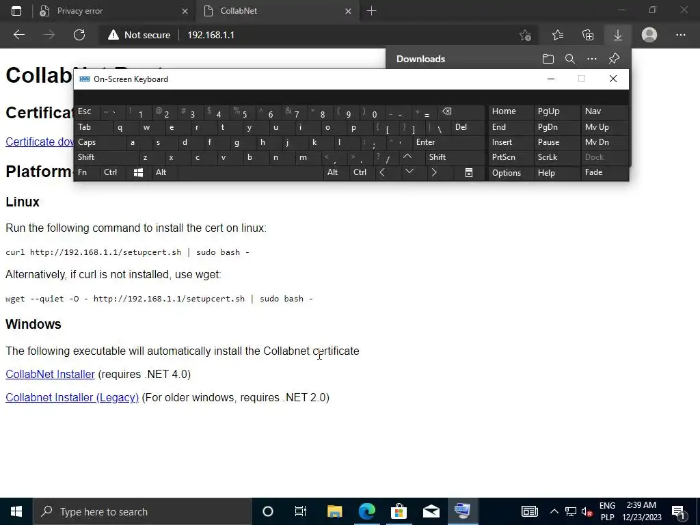
Task: Open the Not secure site warning
Action: (x=139, y=35)
